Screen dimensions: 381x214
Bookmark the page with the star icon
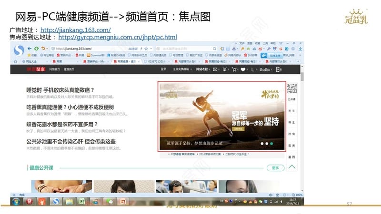(146, 49)
